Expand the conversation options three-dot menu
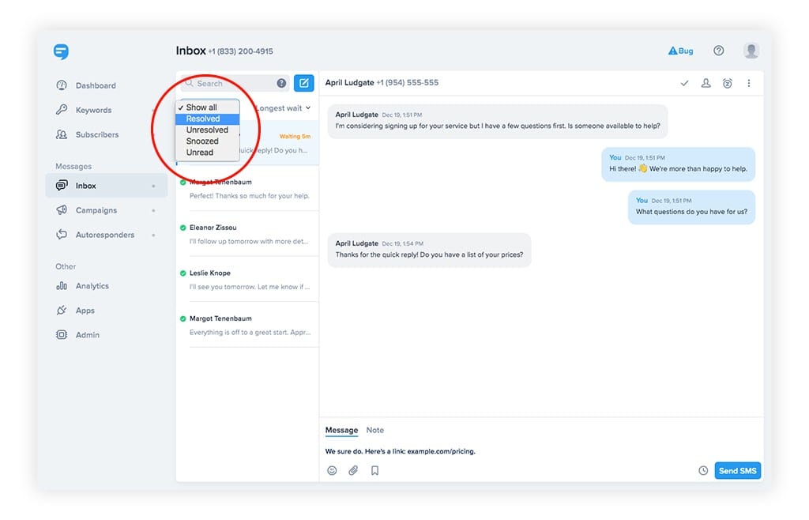 [x=749, y=82]
